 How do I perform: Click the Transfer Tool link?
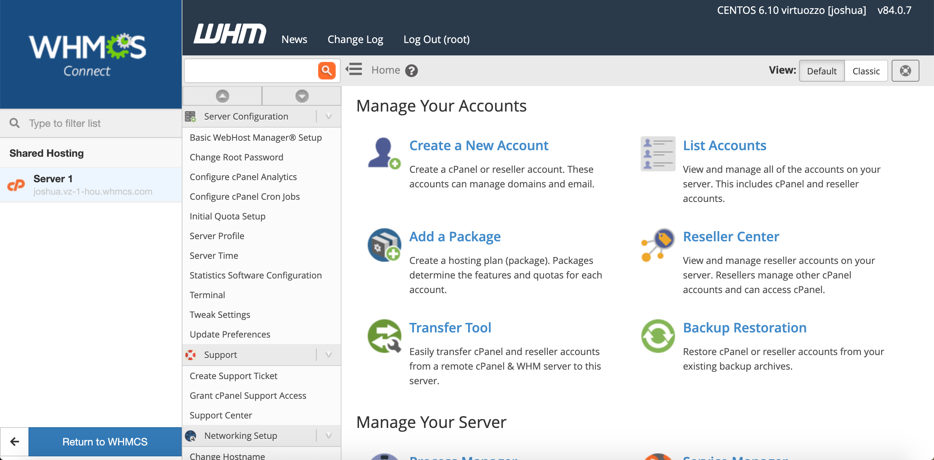(x=450, y=328)
